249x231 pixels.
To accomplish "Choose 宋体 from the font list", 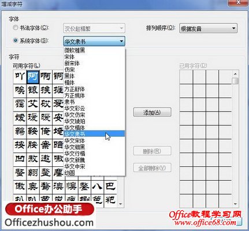I will [94, 57].
